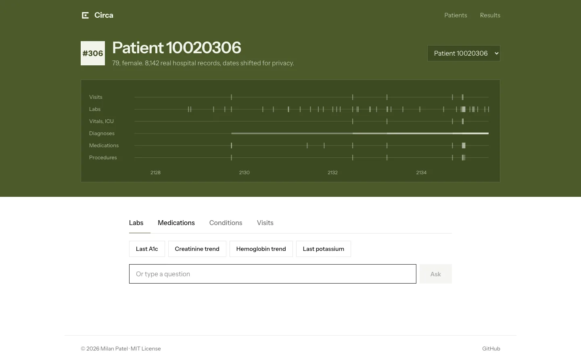Switch to the Medications tab

coord(176,223)
